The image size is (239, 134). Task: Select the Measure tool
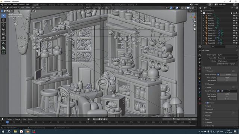(x=3, y=48)
